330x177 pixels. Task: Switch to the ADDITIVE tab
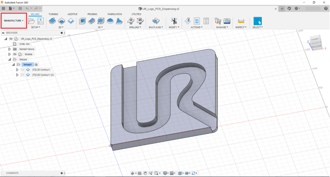pyautogui.click(x=73, y=14)
